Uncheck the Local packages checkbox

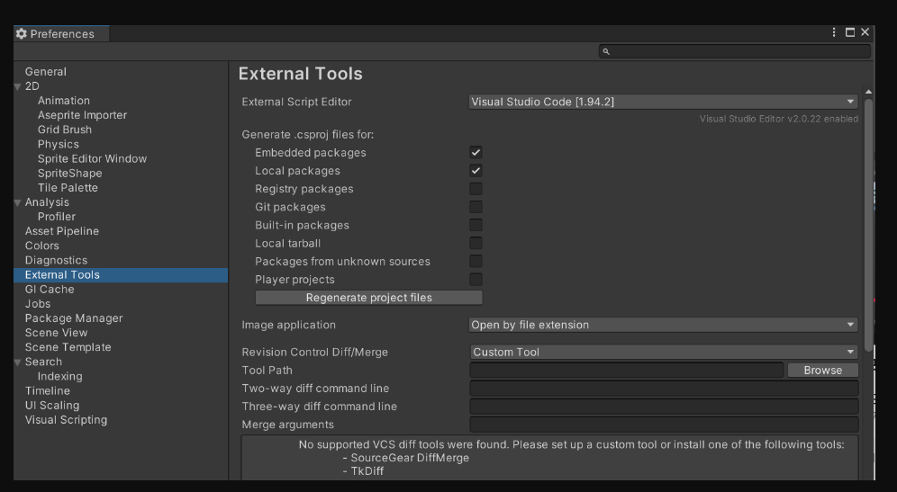[x=476, y=171]
